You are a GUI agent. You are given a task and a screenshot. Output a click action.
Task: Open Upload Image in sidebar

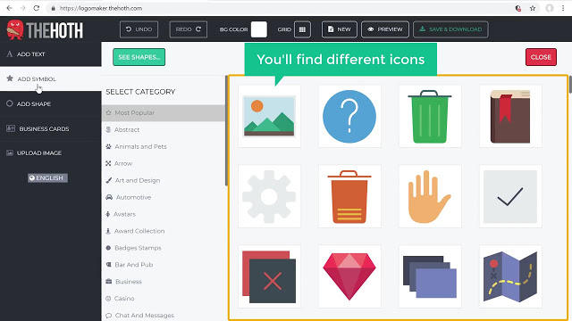point(51,153)
